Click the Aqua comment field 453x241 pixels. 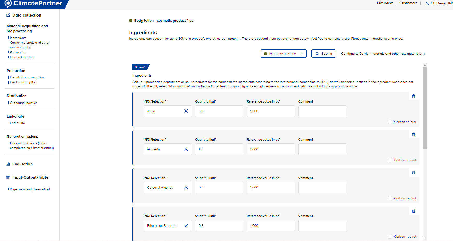tap(322, 111)
